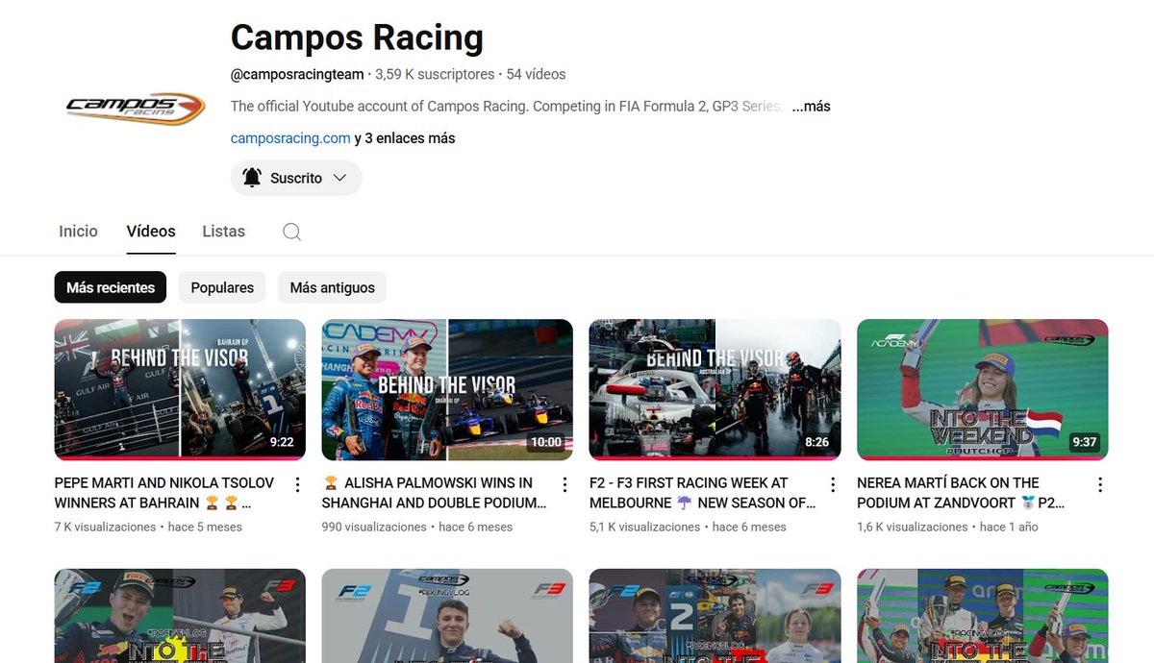Screen dimensions: 1154x663
Task: Expand the channel description with ...más
Action: (x=811, y=106)
